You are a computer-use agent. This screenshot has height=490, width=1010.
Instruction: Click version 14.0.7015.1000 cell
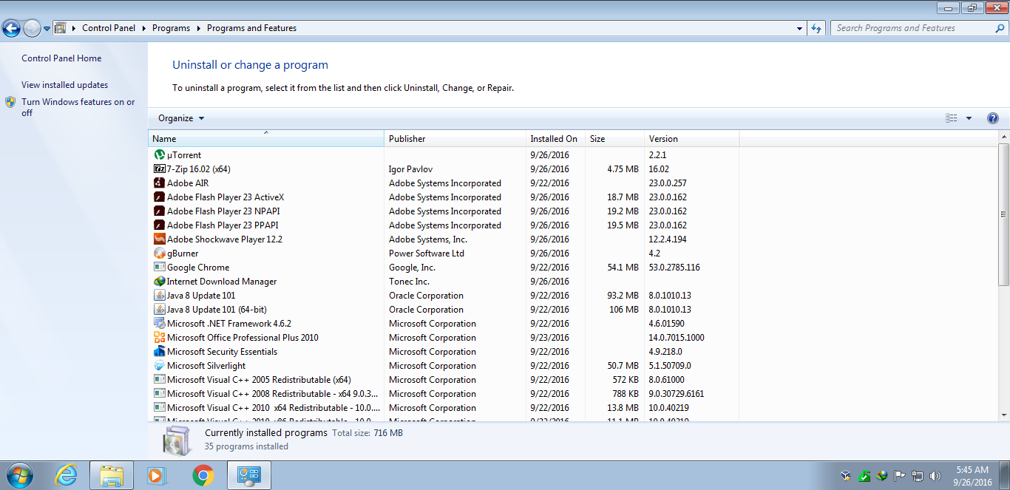coord(677,338)
